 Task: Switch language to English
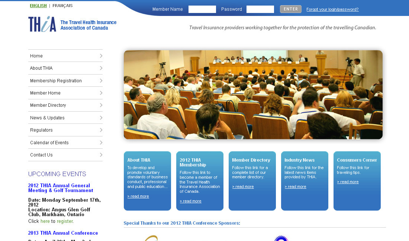[38, 6]
